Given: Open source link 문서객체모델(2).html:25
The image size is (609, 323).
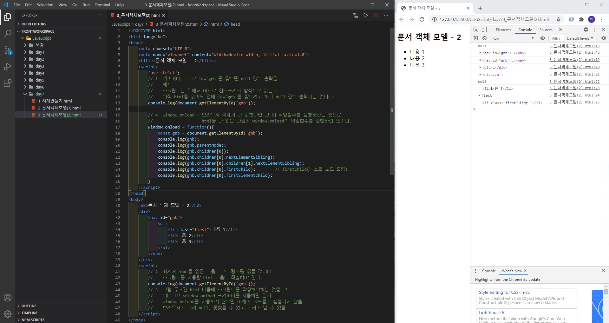Looking at the screenshot, I should pyautogui.click(x=574, y=102).
